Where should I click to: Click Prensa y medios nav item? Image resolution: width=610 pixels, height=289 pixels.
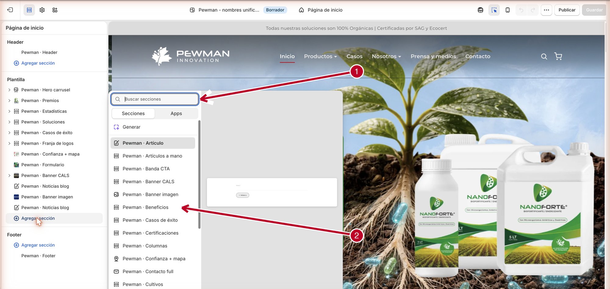(x=433, y=56)
